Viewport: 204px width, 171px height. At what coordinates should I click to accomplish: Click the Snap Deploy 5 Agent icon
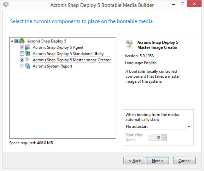pyautogui.click(x=28, y=47)
